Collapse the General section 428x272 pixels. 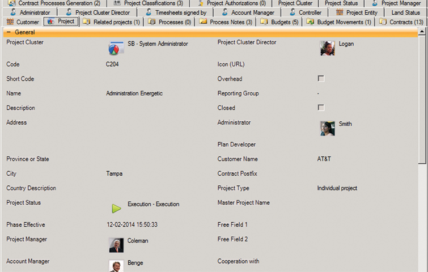coord(9,32)
